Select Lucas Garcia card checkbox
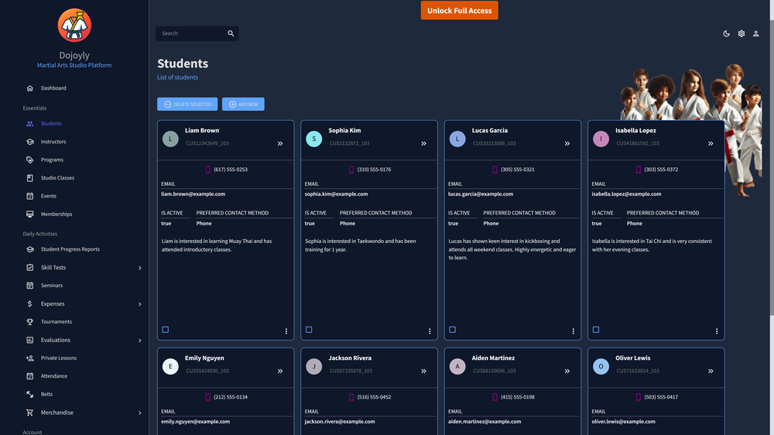The image size is (774, 435). tap(453, 329)
